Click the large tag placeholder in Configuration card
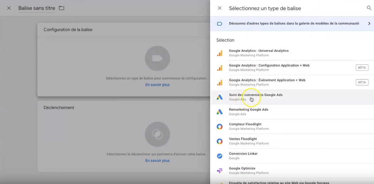Image resolution: width=374 pixels, height=184 pixels. pyautogui.click(x=157, y=58)
